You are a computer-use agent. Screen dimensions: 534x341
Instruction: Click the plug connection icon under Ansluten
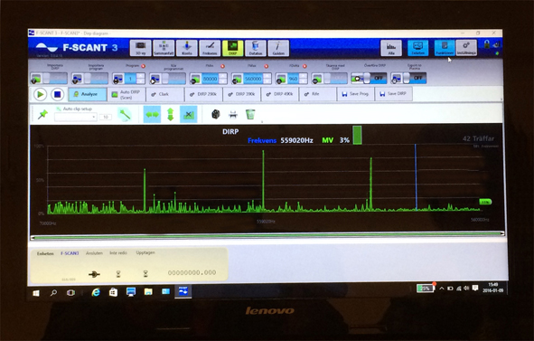pyautogui.click(x=94, y=274)
